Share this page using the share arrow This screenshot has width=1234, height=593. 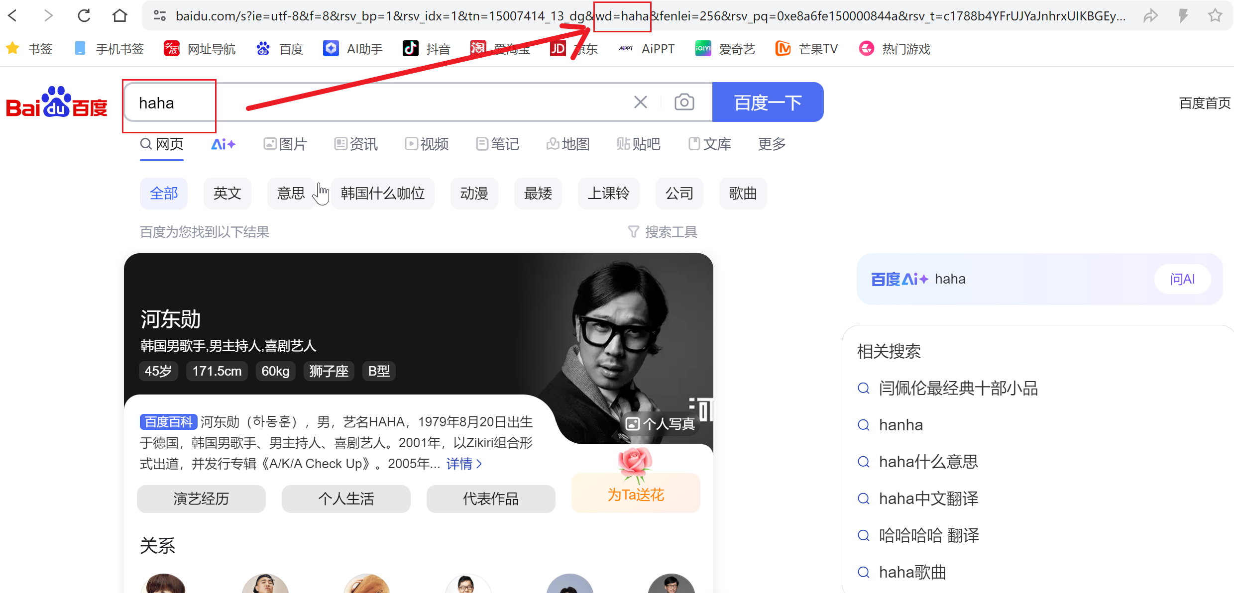tap(1150, 16)
